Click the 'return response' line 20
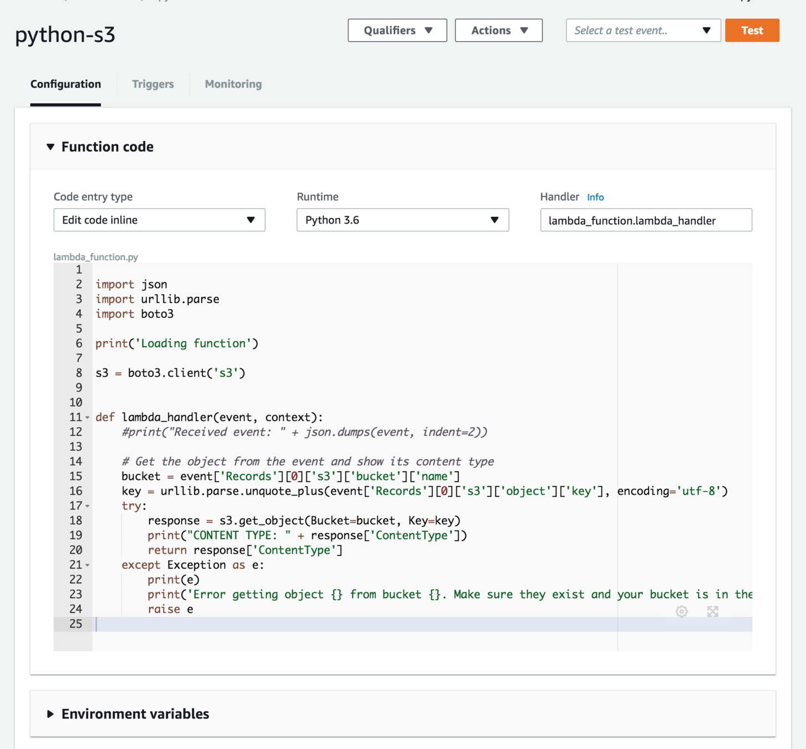The image size is (806, 749). pos(245,550)
